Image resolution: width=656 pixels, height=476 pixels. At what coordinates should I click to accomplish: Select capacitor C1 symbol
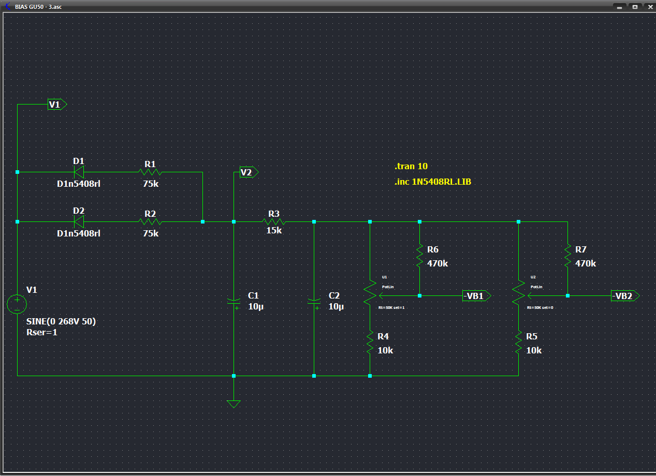click(234, 303)
